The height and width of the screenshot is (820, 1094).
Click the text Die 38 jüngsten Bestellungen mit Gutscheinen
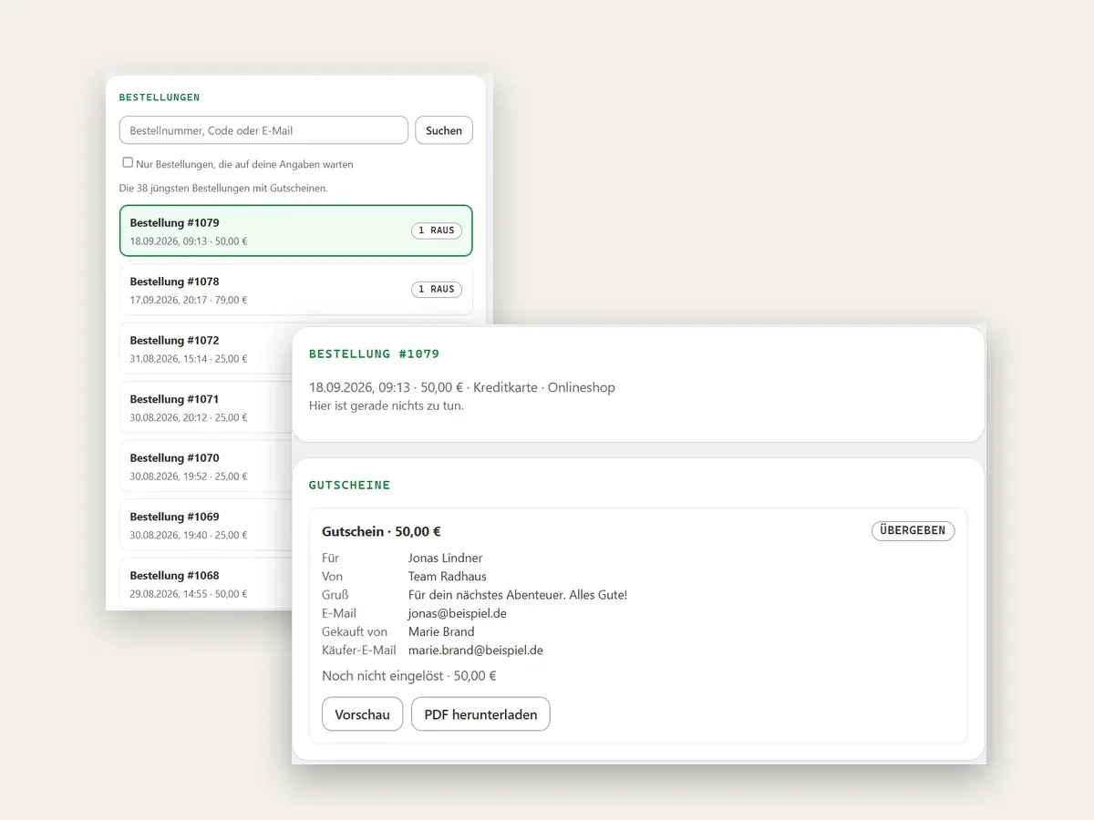click(x=223, y=188)
